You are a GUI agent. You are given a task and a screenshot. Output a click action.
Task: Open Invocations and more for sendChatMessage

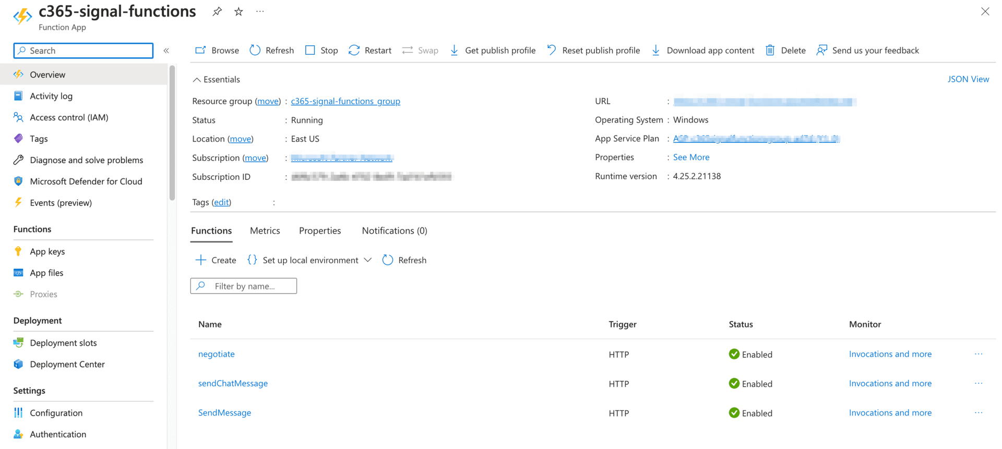890,383
